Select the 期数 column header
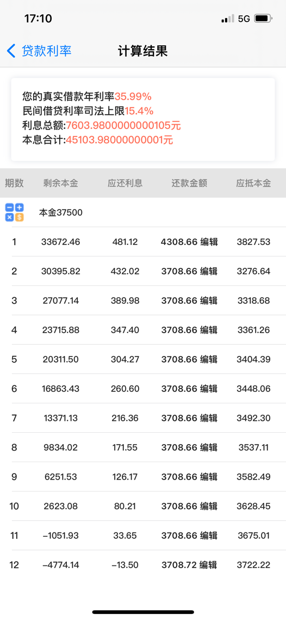This screenshot has height=620, width=286. pos(14,183)
